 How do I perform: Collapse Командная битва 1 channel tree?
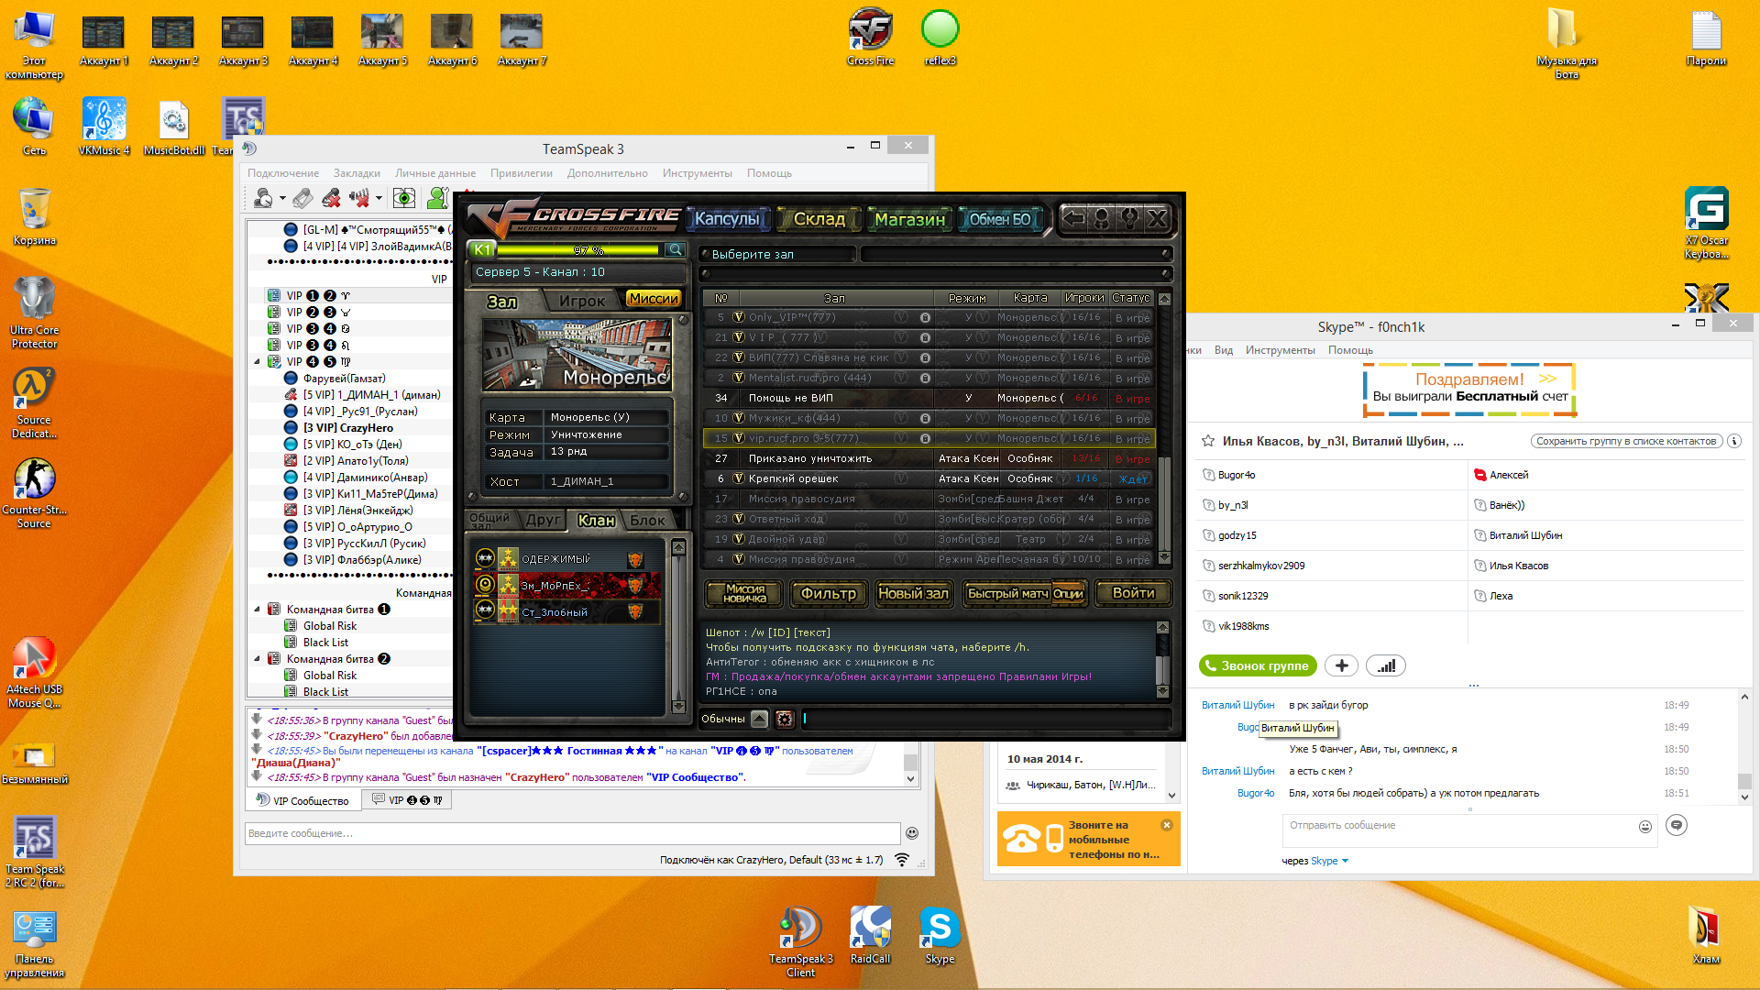(257, 610)
